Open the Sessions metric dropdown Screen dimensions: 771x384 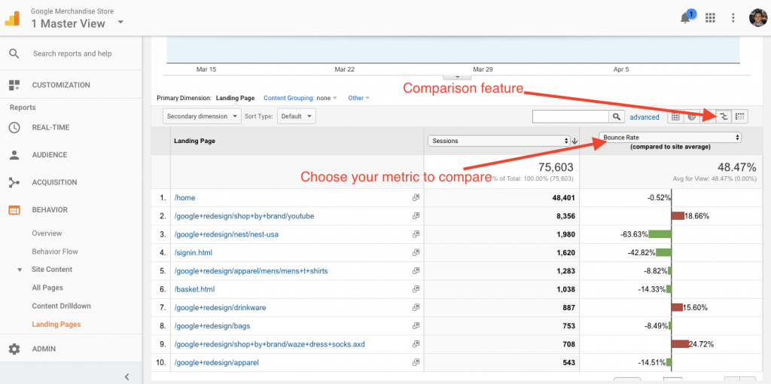tap(499, 141)
